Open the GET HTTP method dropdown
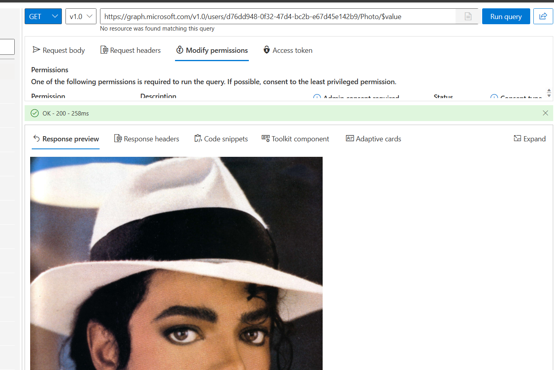 [x=43, y=16]
